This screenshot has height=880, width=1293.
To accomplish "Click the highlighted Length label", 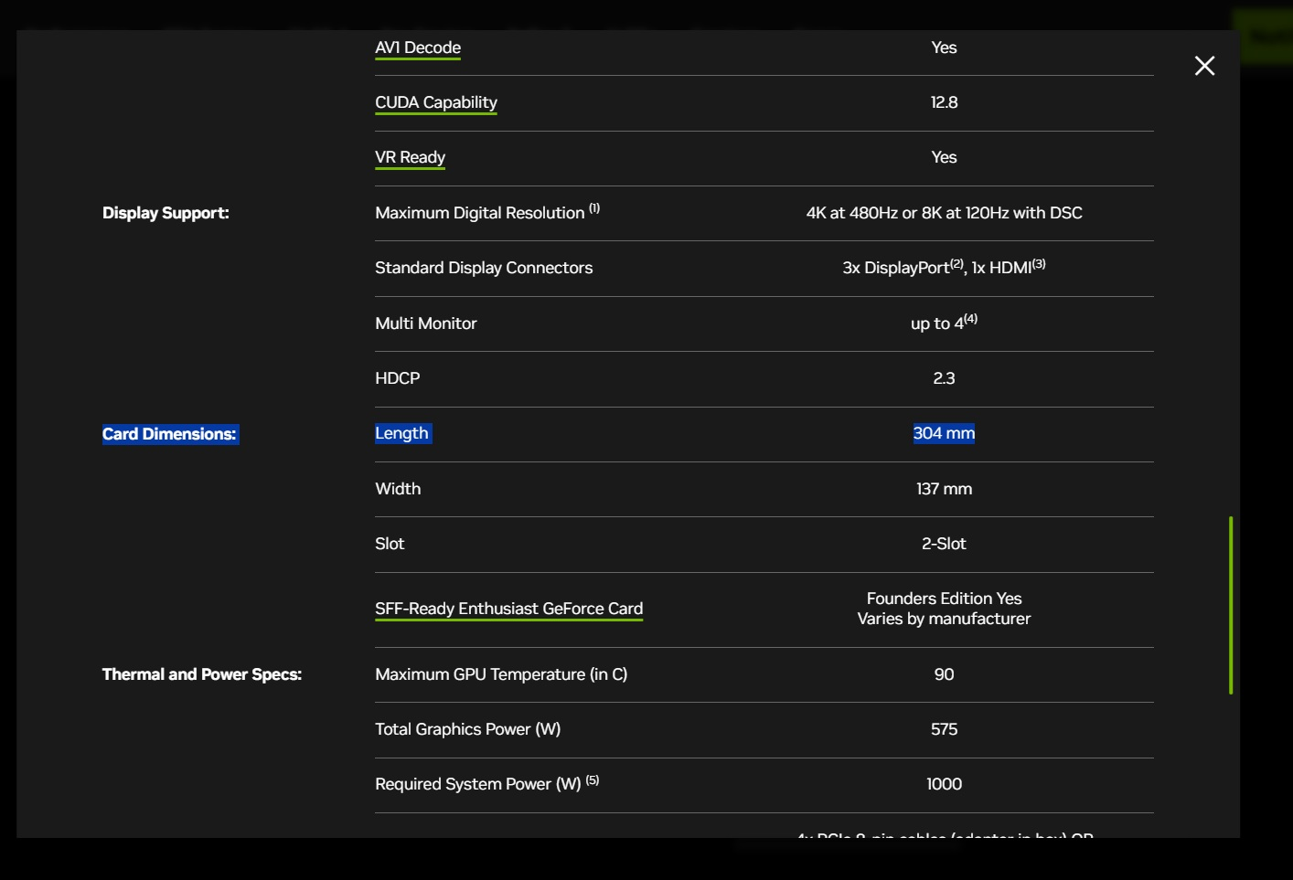I will pos(401,433).
